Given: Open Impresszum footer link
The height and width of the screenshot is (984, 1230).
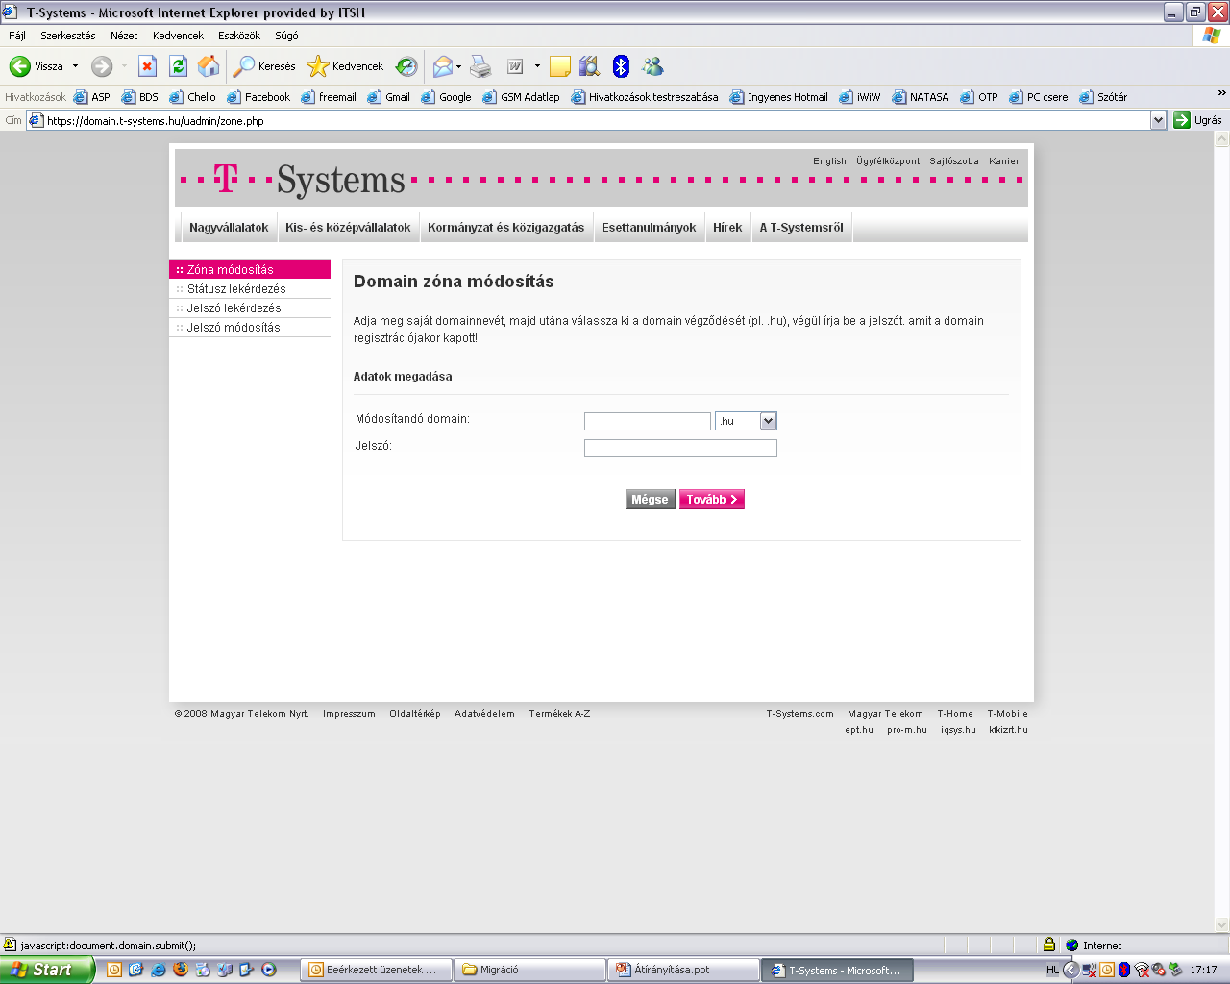Looking at the screenshot, I should tap(349, 714).
